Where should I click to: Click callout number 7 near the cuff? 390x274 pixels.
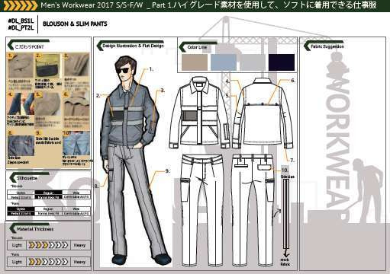pyautogui.click(x=292, y=161)
